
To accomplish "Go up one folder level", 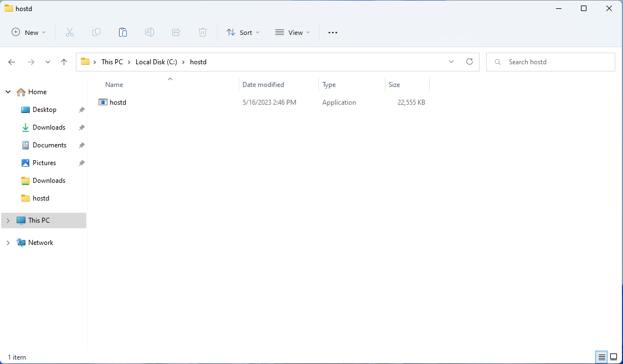I will click(64, 62).
